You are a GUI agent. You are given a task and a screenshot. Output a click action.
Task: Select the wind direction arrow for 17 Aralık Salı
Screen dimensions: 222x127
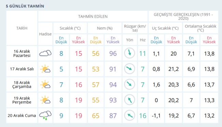(x=129, y=69)
